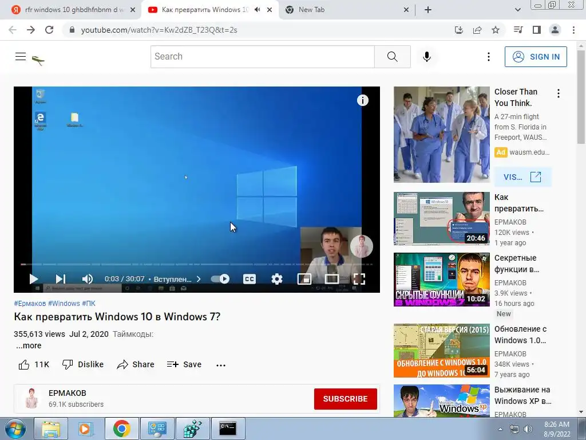Viewport: 586px width, 440px height.
Task: Install app icon in address bar
Action: coord(459,30)
